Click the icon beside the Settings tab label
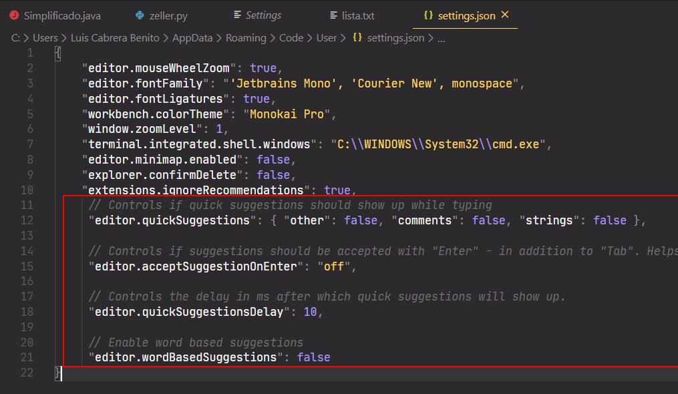This screenshot has width=678, height=394. [237, 15]
